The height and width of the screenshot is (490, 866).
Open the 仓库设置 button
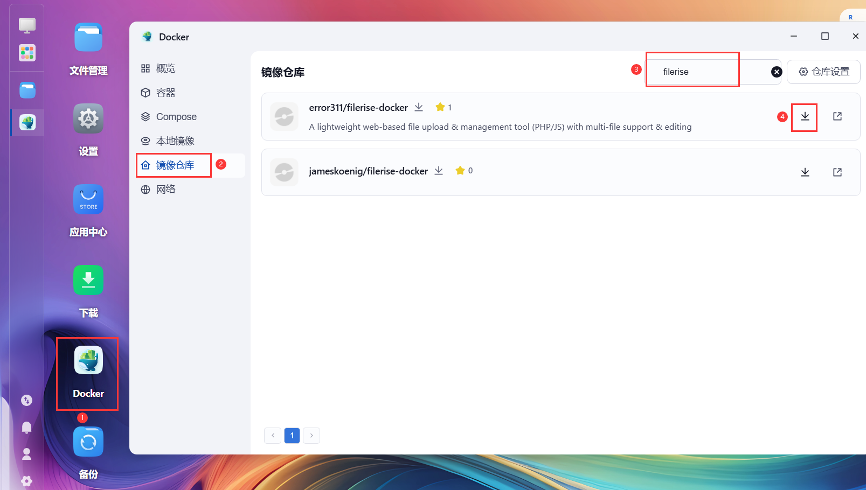tap(823, 72)
